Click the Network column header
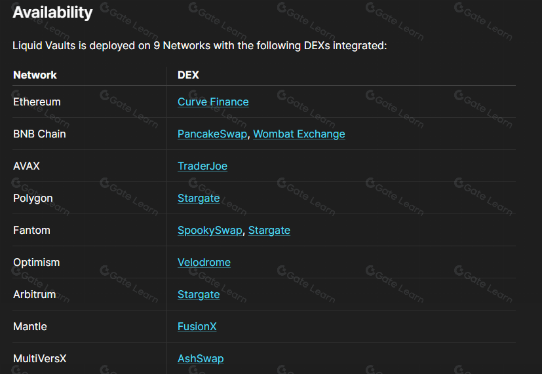Viewport: 542px width, 374px height. pyautogui.click(x=35, y=75)
